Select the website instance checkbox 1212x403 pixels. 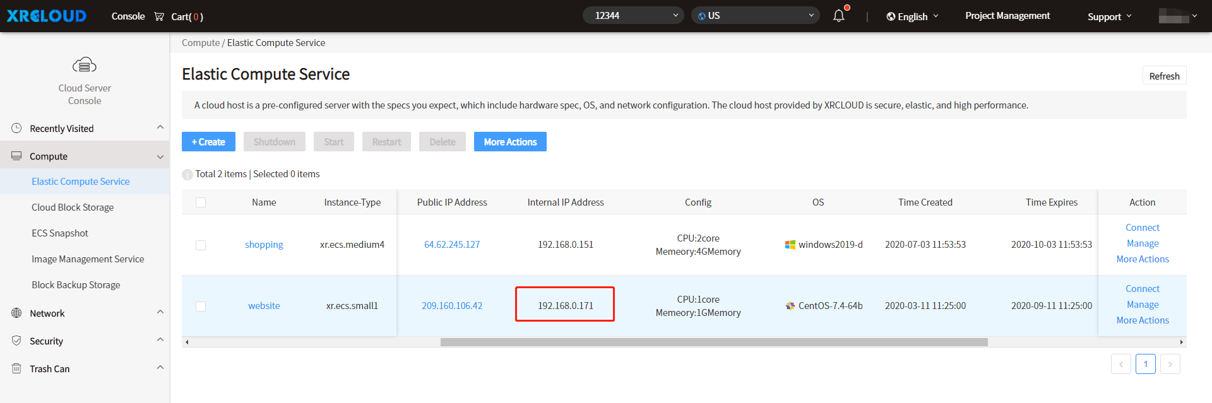201,307
